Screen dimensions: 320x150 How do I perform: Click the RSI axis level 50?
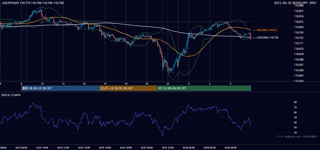(295, 117)
